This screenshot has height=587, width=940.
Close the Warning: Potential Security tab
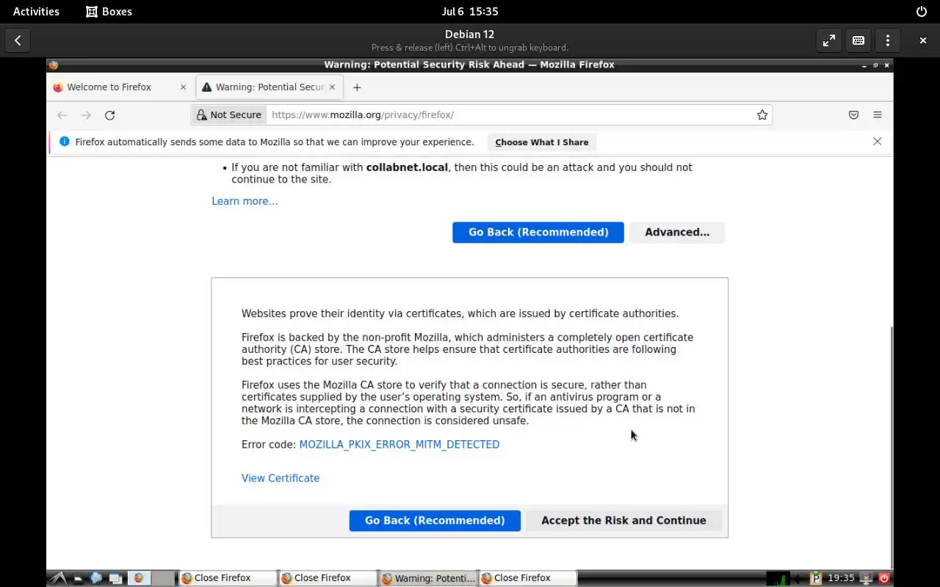(x=332, y=87)
